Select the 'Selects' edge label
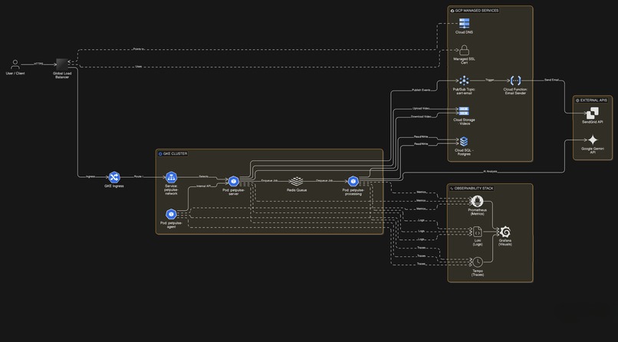This screenshot has width=618, height=342. [x=203, y=176]
